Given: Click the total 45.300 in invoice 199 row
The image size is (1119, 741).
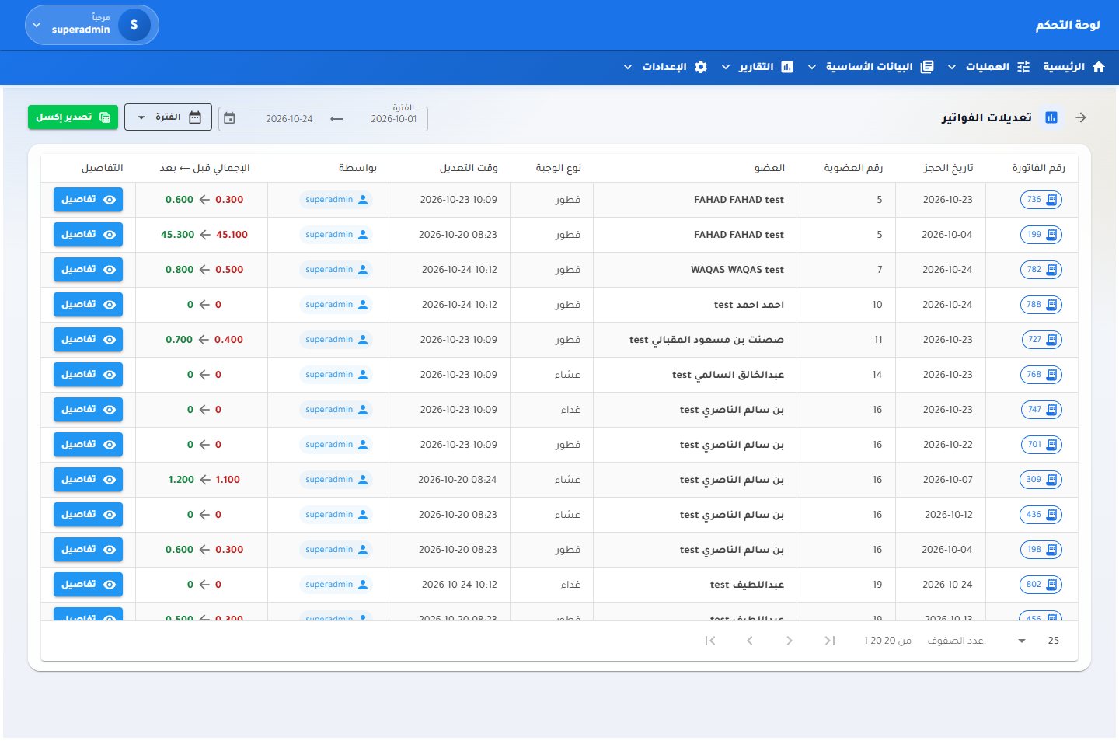Looking at the screenshot, I should coord(178,235).
